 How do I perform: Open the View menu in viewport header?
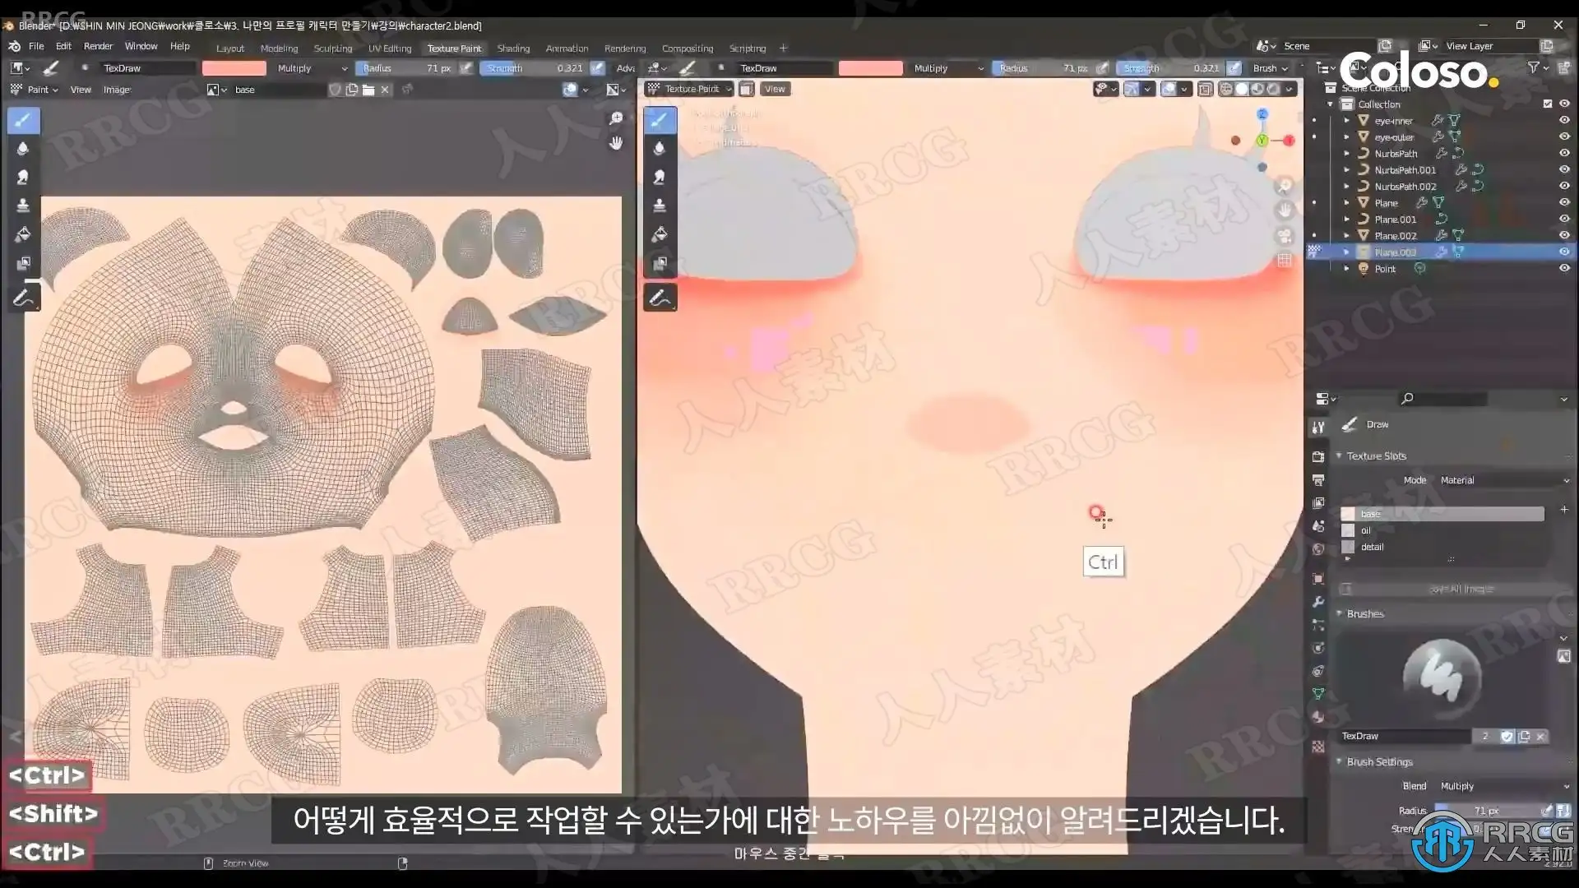click(775, 89)
